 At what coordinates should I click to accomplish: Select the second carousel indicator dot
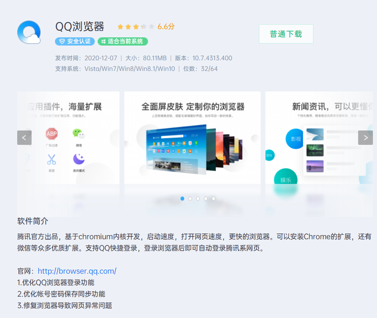click(x=190, y=199)
